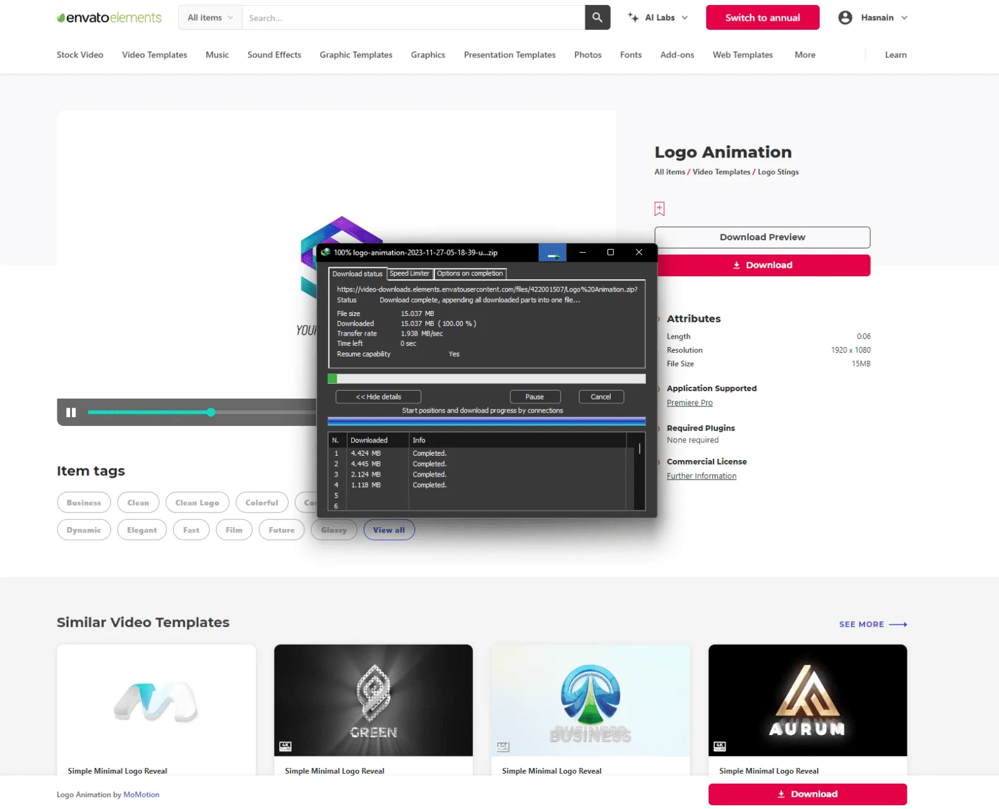Click the Download Preview button
The width and height of the screenshot is (999, 809).
coord(762,237)
